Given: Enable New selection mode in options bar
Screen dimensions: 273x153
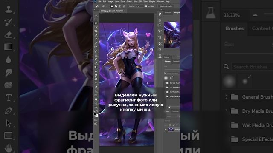Looking at the screenshot, I should click(x=112, y=6).
